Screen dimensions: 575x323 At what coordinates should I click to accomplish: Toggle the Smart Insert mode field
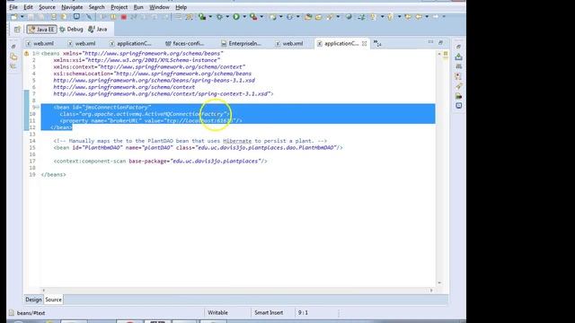click(x=269, y=313)
